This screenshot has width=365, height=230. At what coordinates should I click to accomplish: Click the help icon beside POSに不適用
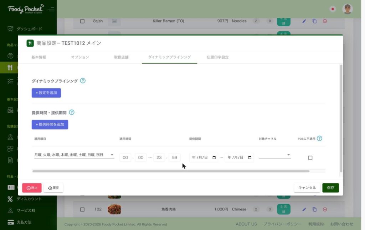pos(319,138)
